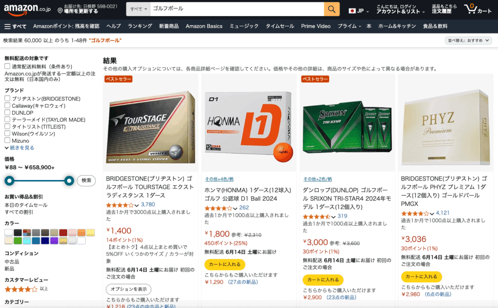Select the yellow color swatch
This screenshot has height=308, width=498.
pyautogui.click(x=90, y=233)
